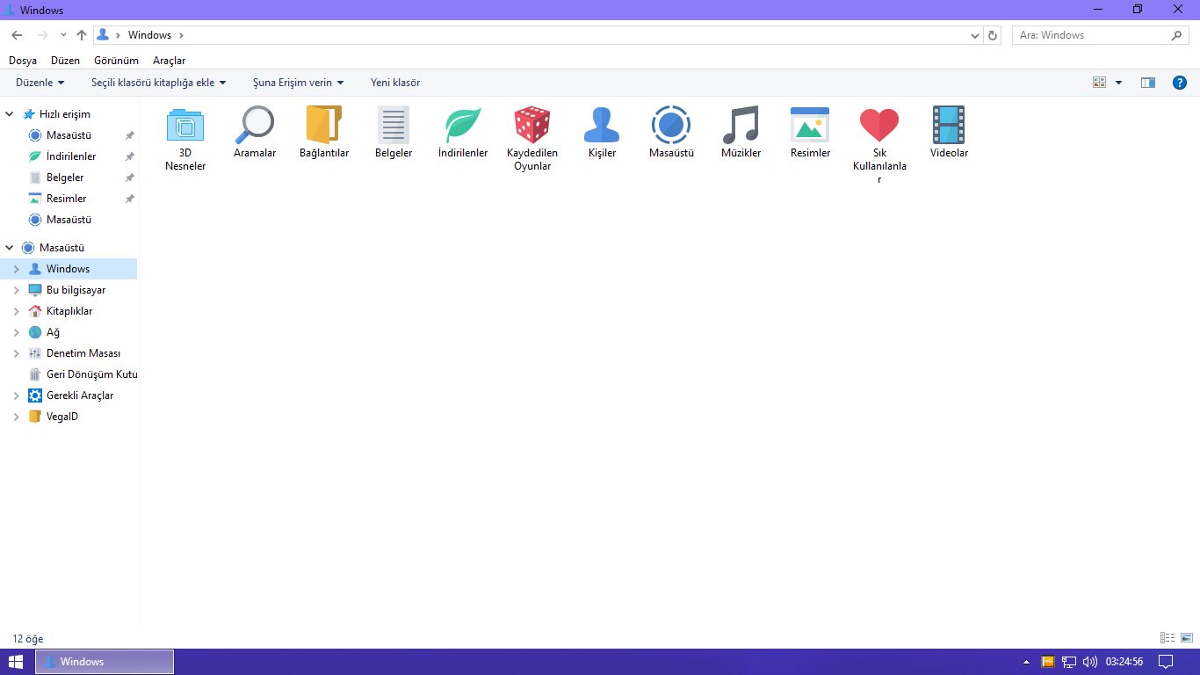This screenshot has height=675, width=1200.
Task: Open the view options dropdown arrow
Action: click(1118, 83)
